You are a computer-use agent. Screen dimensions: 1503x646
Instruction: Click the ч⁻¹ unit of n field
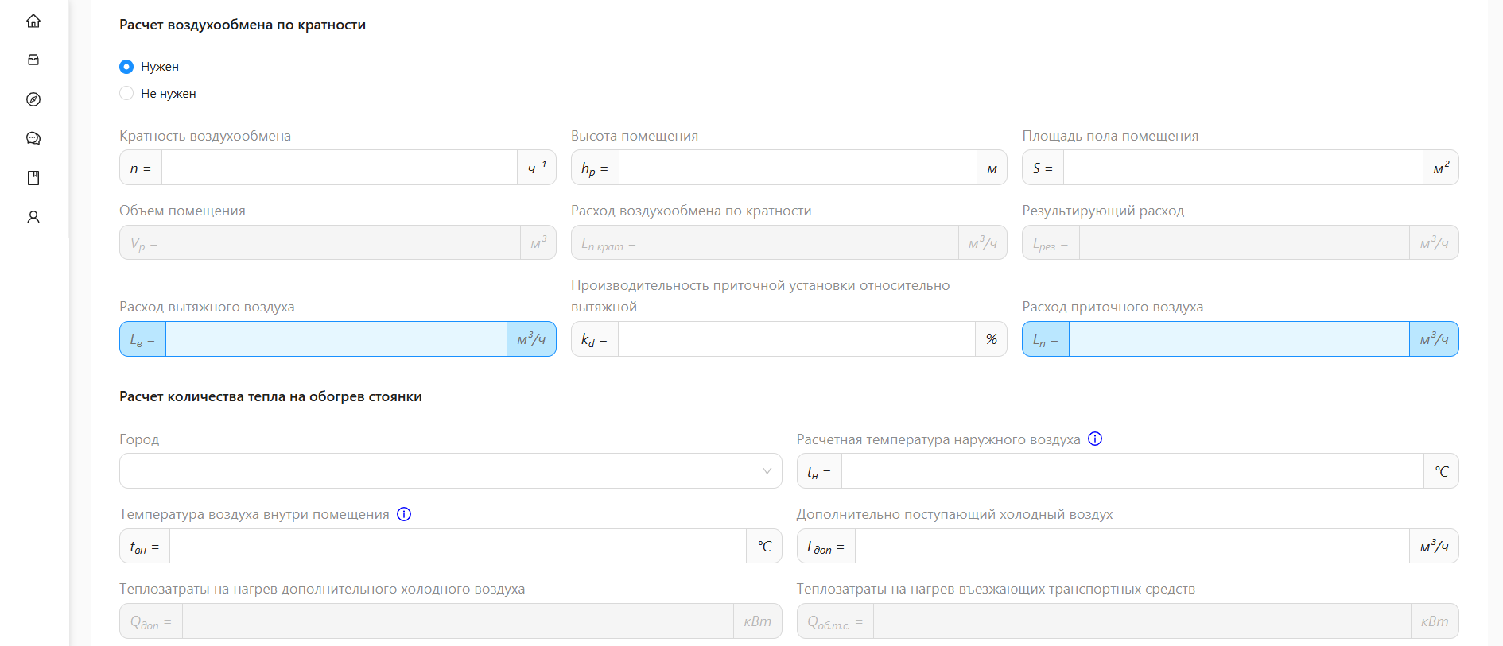tap(537, 168)
